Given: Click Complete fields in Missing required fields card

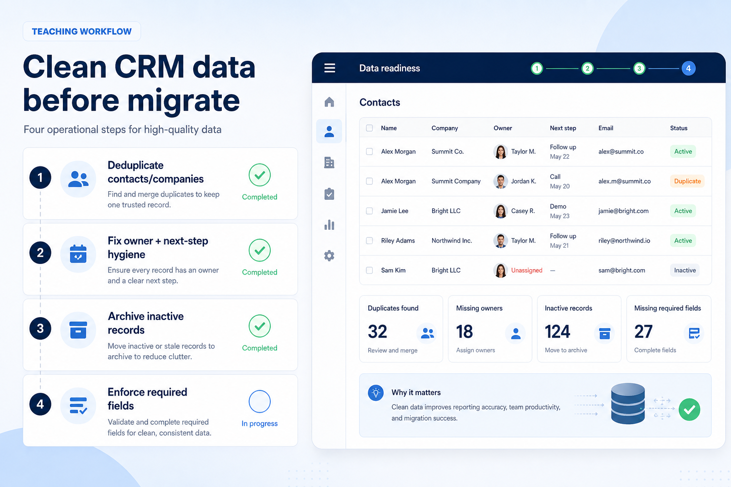Looking at the screenshot, I should (655, 350).
